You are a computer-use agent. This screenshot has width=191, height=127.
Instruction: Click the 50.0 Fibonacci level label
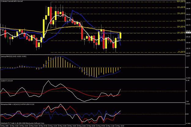[181, 27]
